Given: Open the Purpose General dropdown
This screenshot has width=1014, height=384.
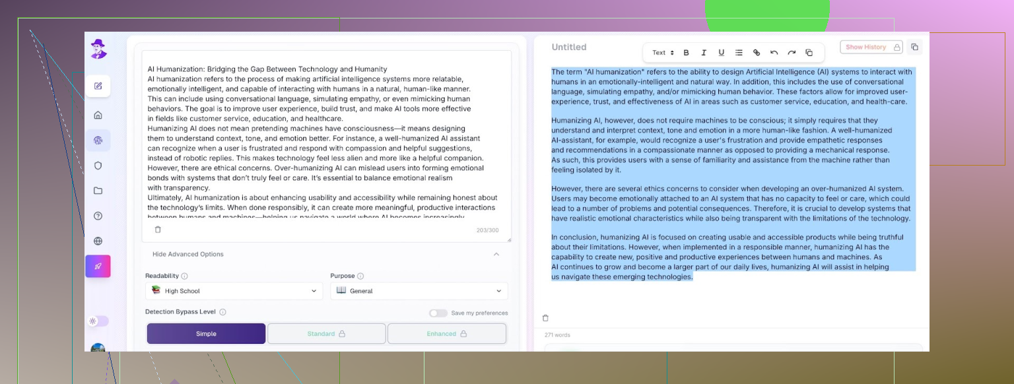Looking at the screenshot, I should [x=419, y=291].
